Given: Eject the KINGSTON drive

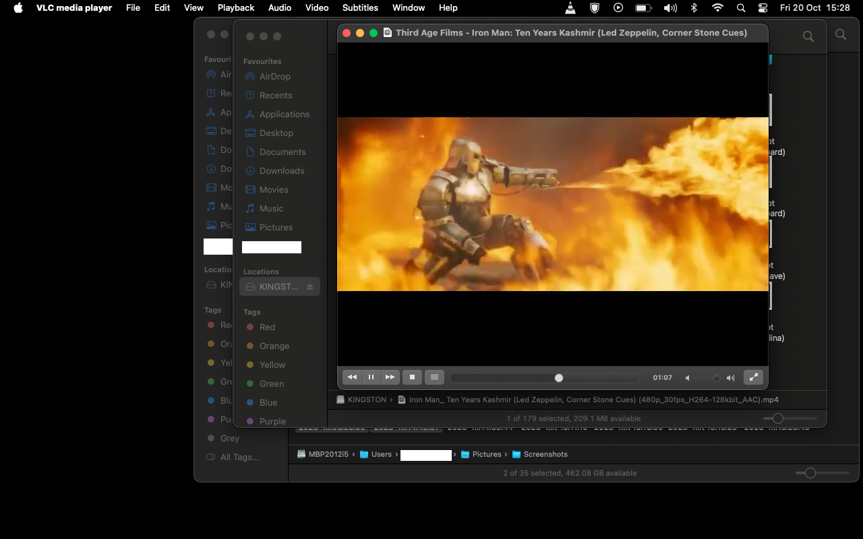Looking at the screenshot, I should click(x=309, y=286).
